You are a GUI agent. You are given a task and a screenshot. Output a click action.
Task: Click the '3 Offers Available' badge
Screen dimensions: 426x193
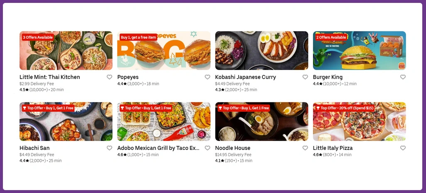38,37
